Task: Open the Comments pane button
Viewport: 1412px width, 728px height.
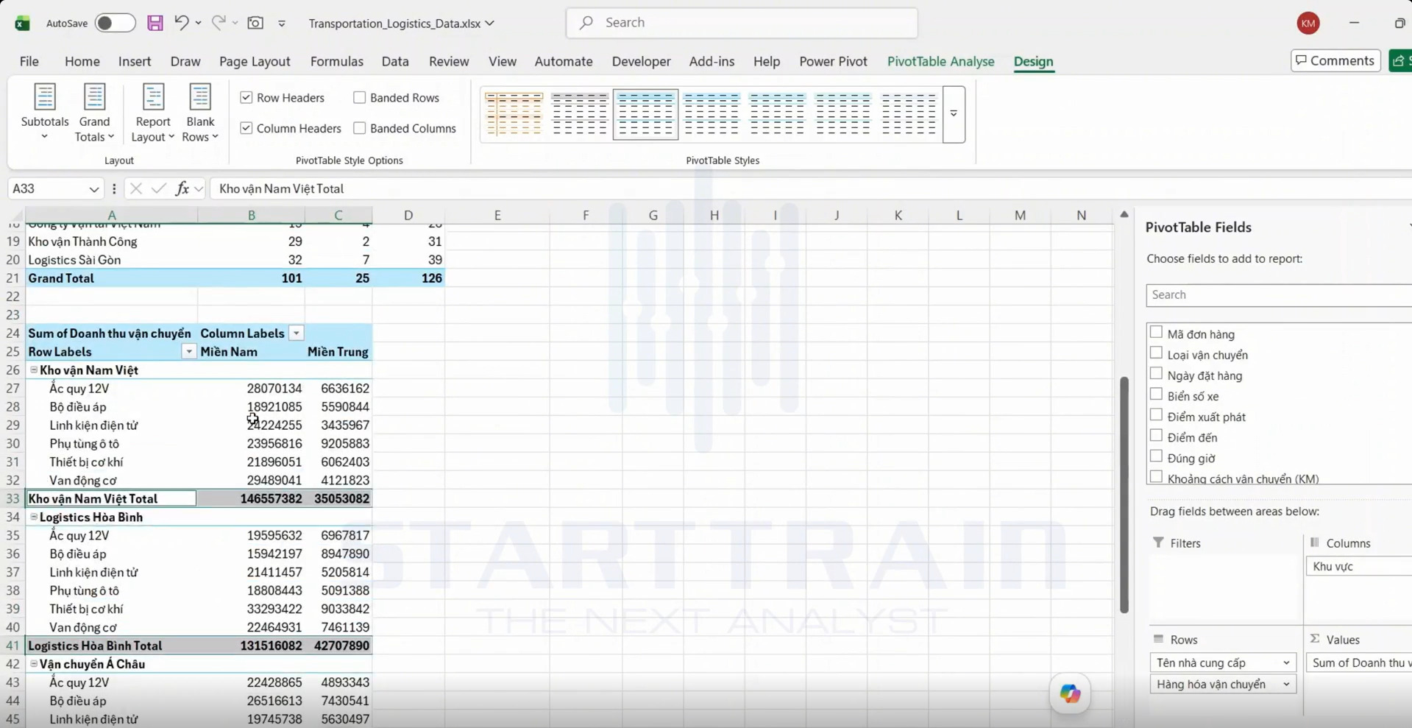Action: point(1335,60)
